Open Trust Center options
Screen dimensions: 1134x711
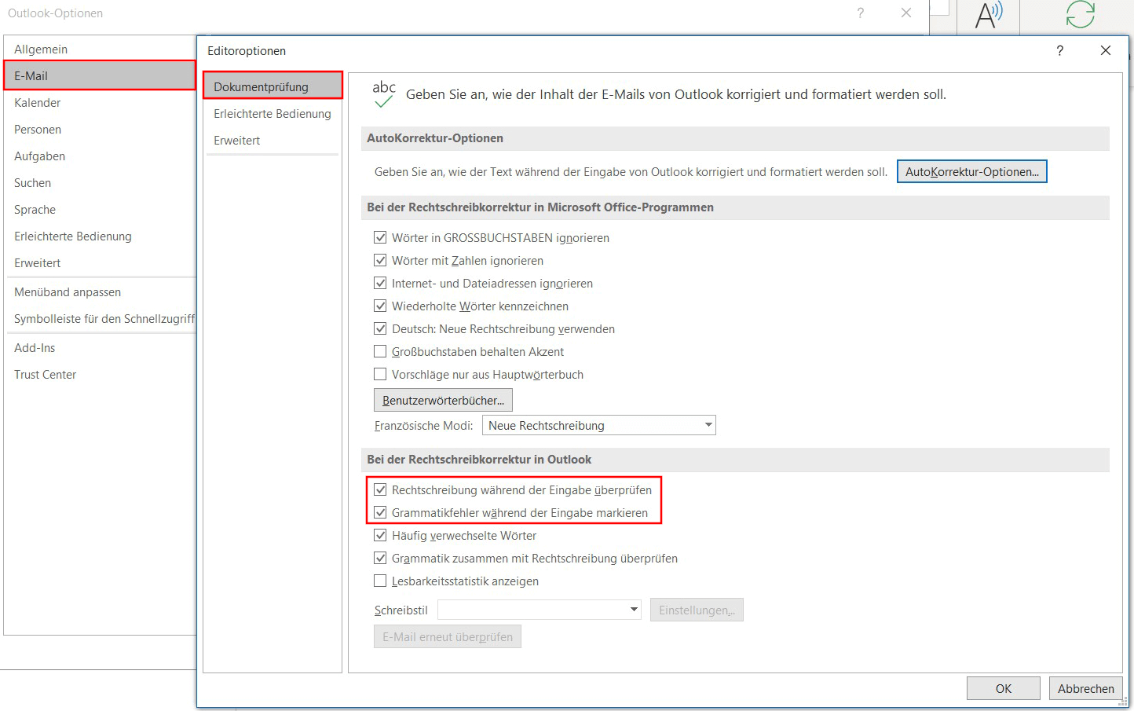[x=100, y=374]
